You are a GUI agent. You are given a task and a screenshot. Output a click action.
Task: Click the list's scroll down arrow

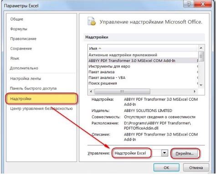click(x=201, y=85)
